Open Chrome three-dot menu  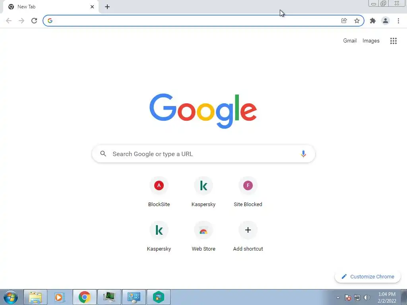click(x=398, y=21)
